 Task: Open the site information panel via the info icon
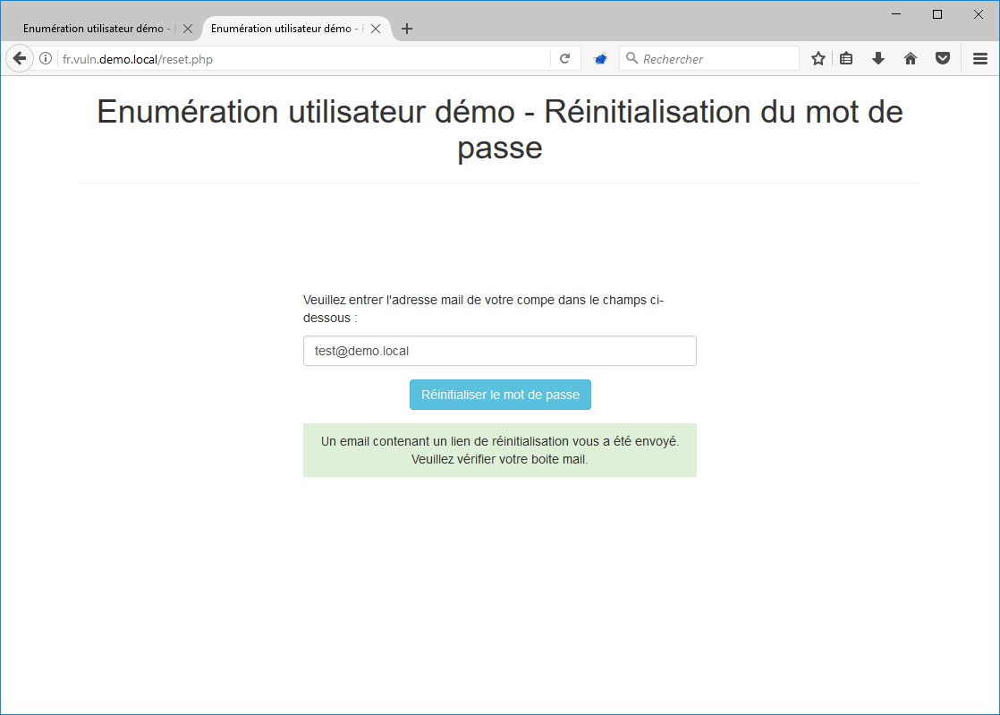tap(45, 58)
